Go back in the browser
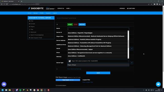The image size is (164, 92). (x=2, y=4)
